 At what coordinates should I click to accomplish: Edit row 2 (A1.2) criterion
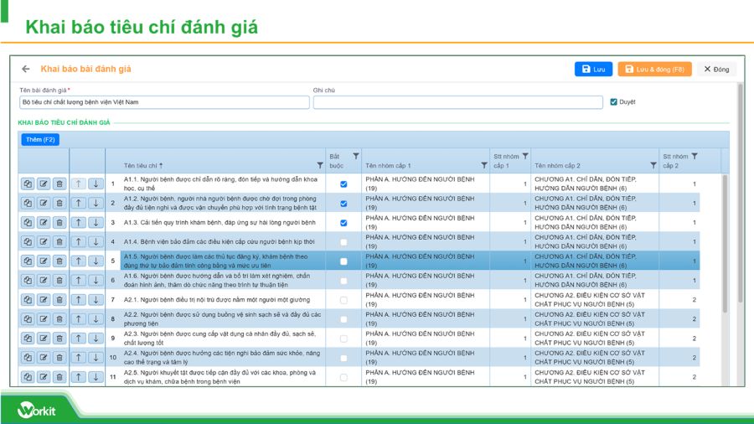pyautogui.click(x=44, y=203)
